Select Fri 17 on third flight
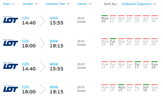Viewport: 163px width, 96px height. [x=137, y=65]
